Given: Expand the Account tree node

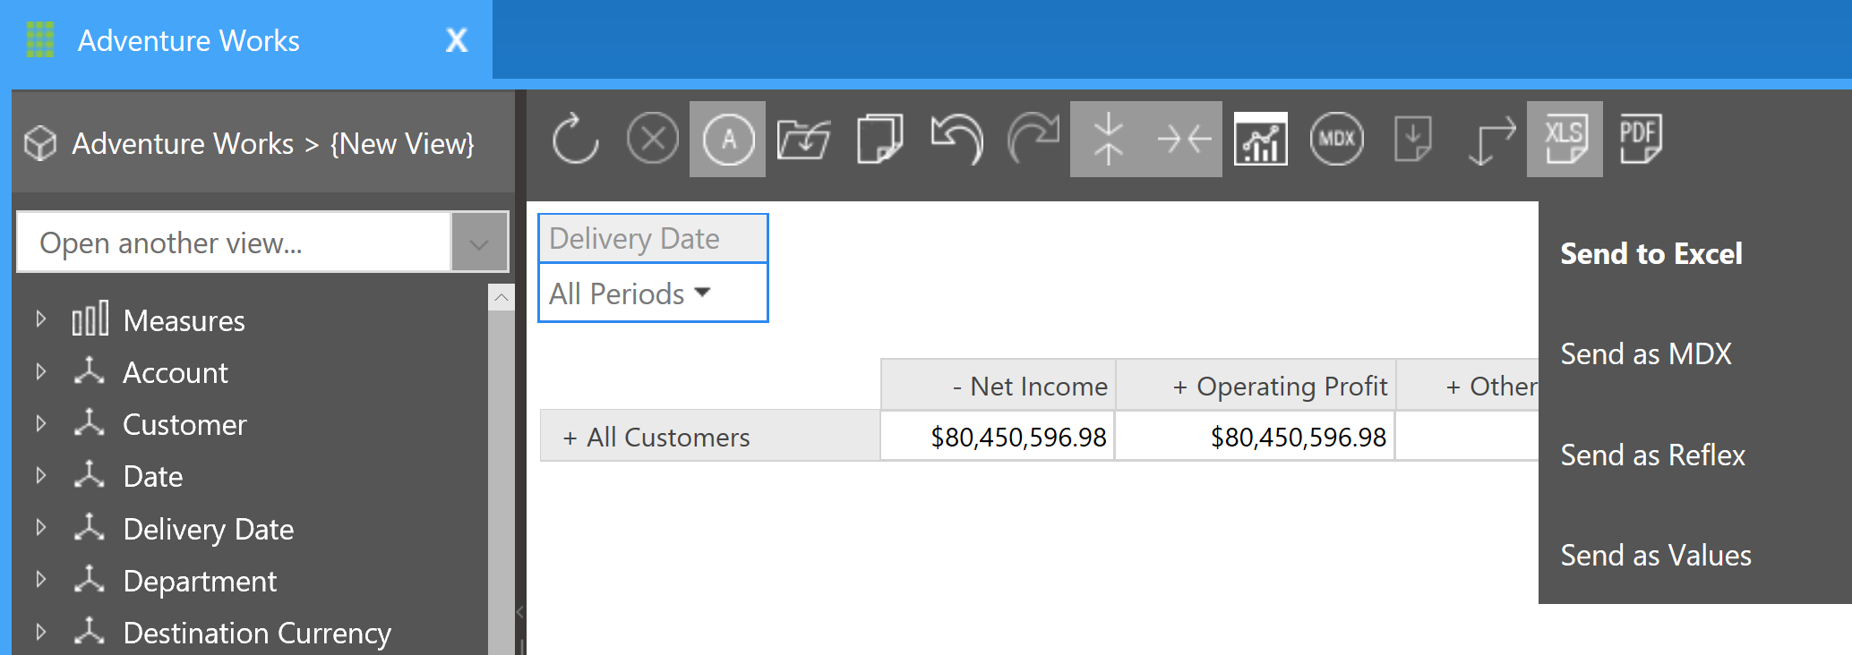Looking at the screenshot, I should coord(40,370).
